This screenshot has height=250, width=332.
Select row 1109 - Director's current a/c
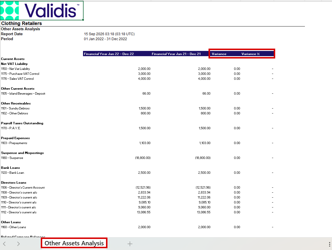point(19,197)
